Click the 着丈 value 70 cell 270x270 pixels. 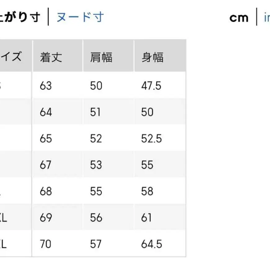pyautogui.click(x=45, y=244)
